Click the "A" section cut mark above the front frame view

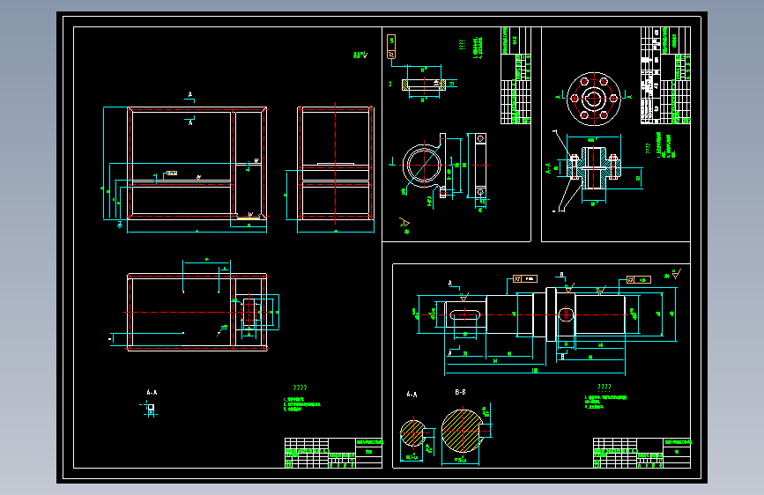190,97
